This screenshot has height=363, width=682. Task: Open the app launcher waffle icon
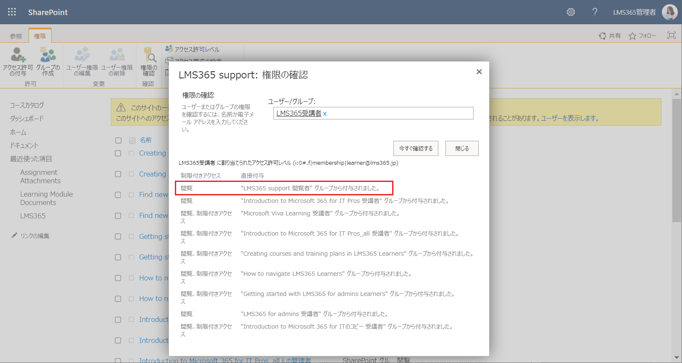pos(12,12)
